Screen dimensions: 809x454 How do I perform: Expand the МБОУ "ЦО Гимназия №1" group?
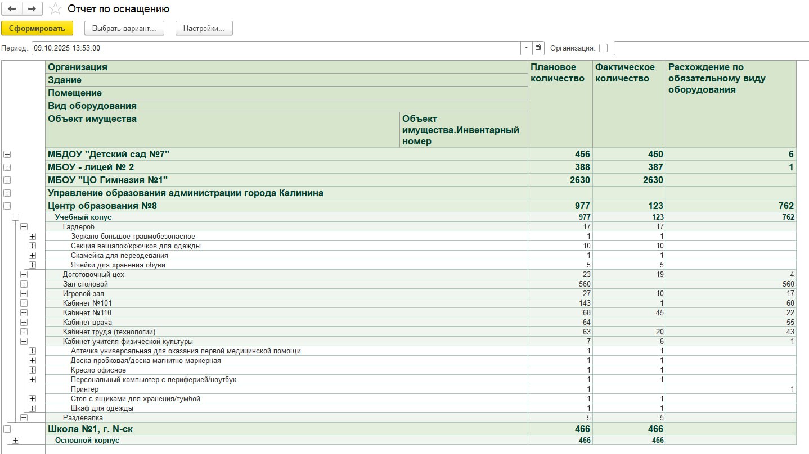pos(7,180)
